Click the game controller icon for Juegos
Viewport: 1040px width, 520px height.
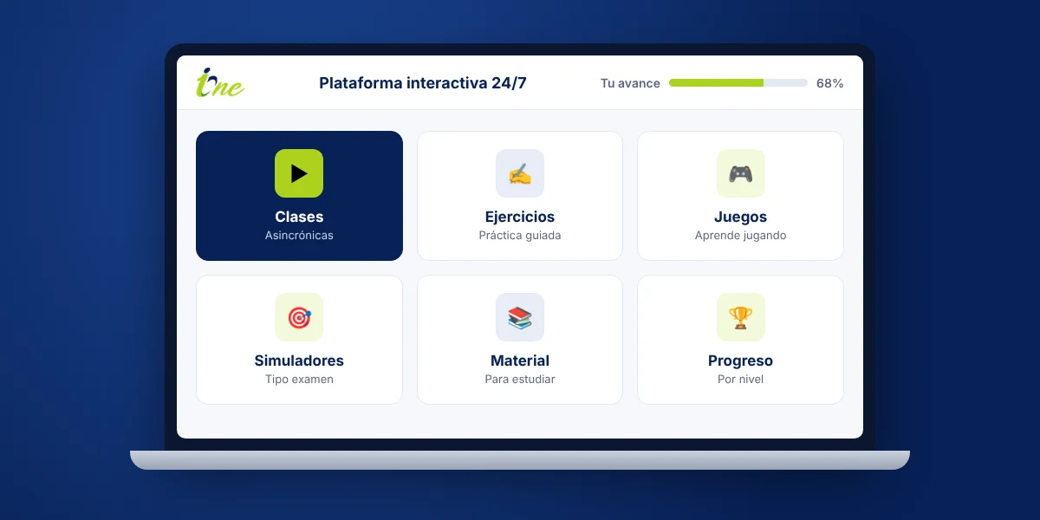pyautogui.click(x=740, y=173)
